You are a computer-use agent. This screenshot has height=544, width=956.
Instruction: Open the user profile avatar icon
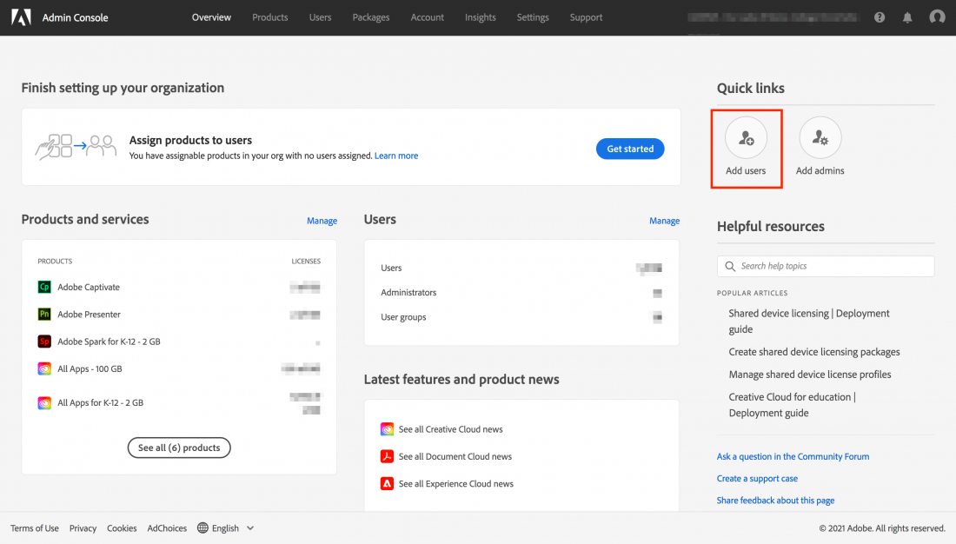coord(937,17)
